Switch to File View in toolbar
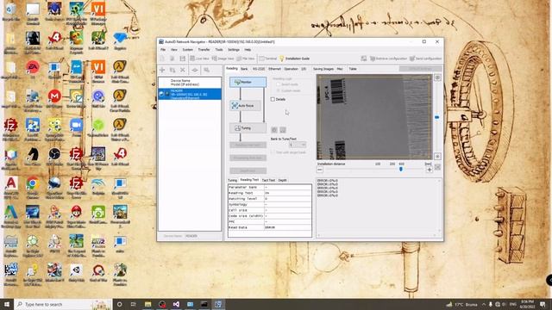Viewport: 552px width, 310px height. click(246, 59)
